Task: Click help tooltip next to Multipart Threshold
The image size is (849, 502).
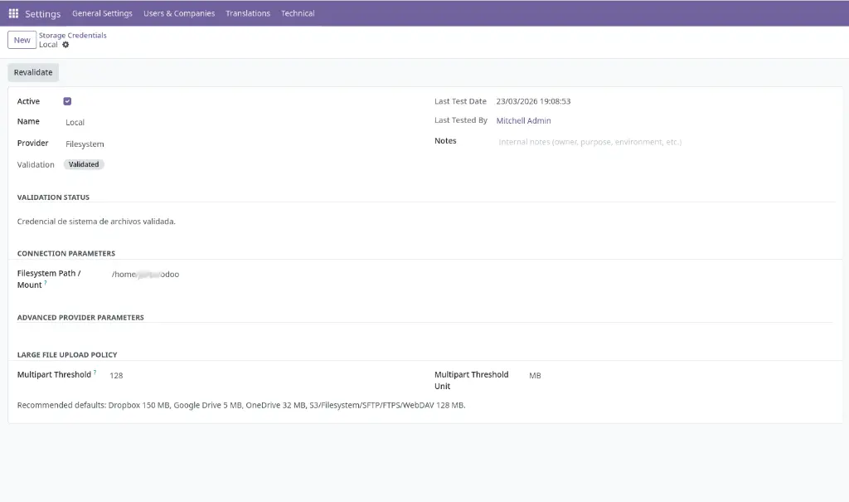Action: [95, 373]
